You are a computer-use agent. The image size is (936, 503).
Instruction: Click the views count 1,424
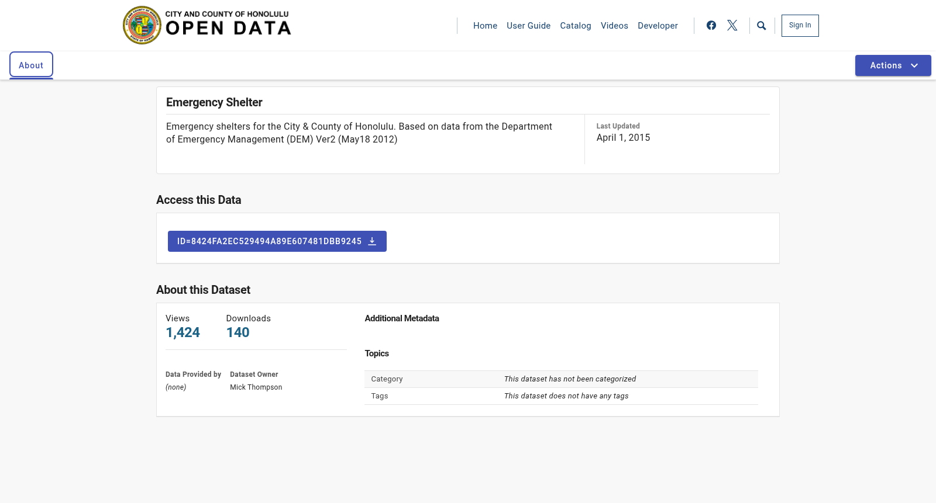[183, 332]
